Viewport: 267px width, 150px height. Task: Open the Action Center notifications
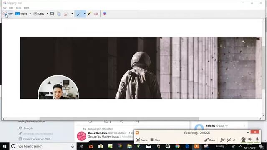point(262,146)
